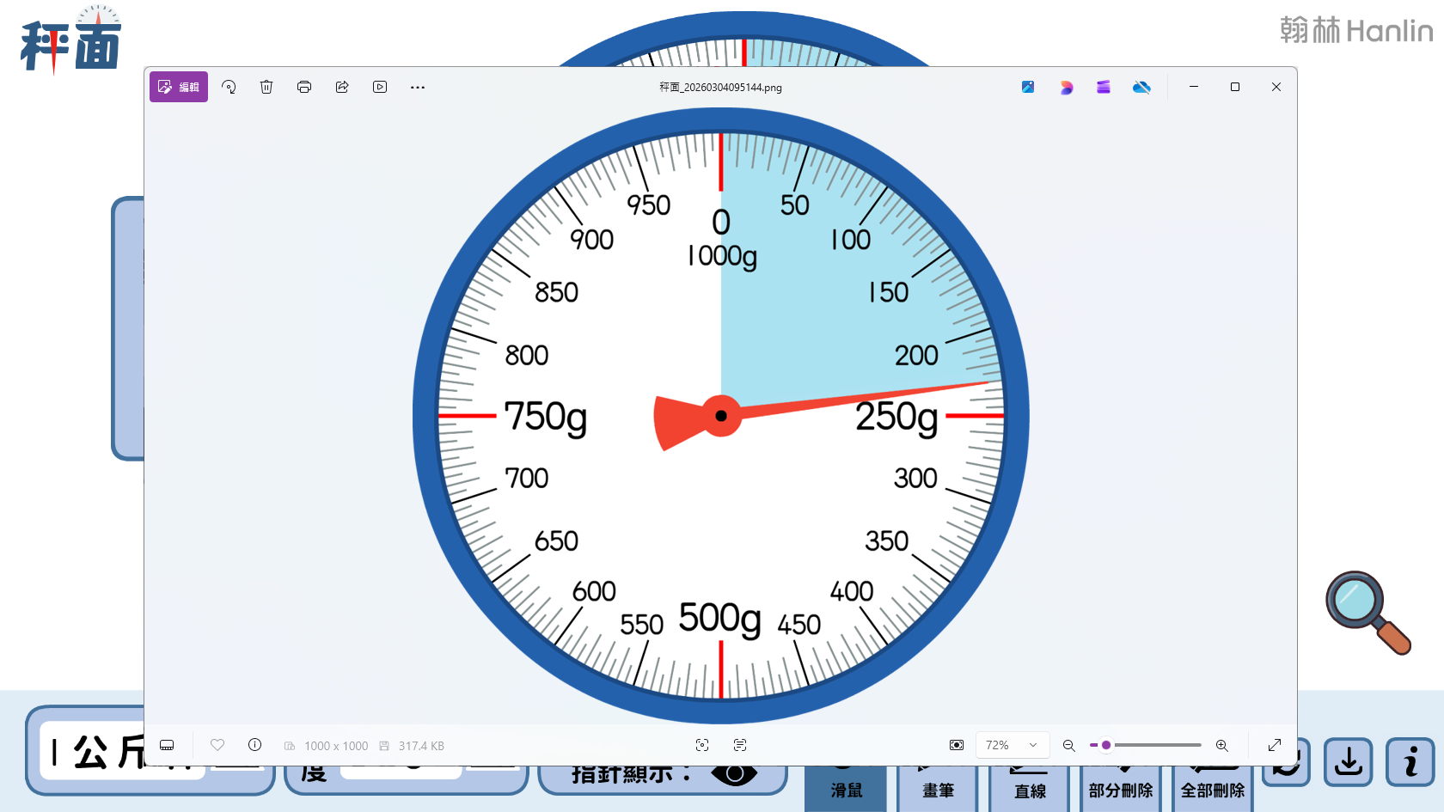Screen dimensions: 1444x812
Task: Click the magnifying glass on the right
Action: click(x=1368, y=612)
